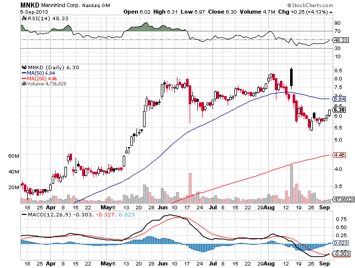Click the Nasdaq GM exchange label
Screen dimensions: 355x268
pyautogui.click(x=96, y=6)
